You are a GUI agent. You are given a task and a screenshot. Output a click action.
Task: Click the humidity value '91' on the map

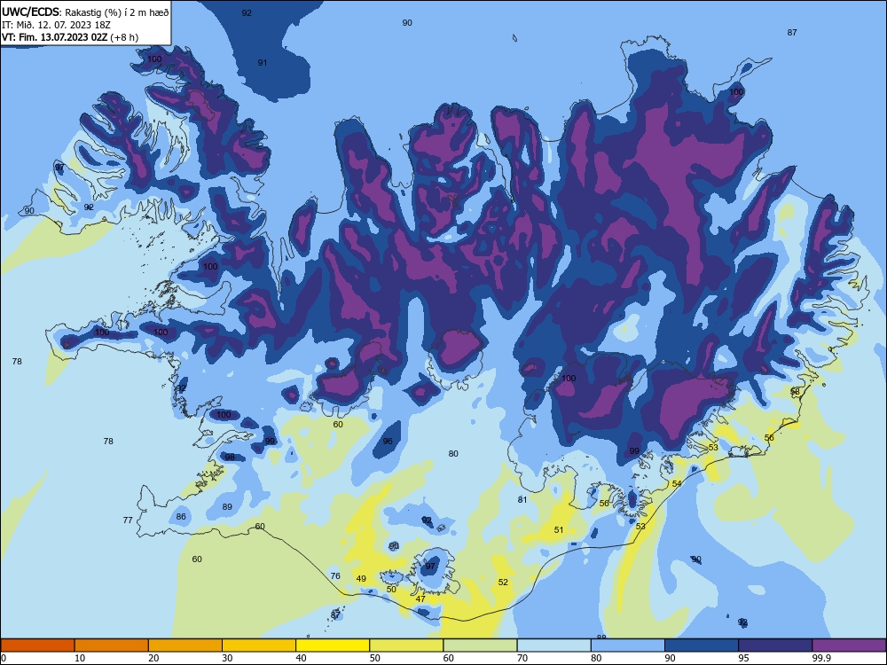point(263,63)
